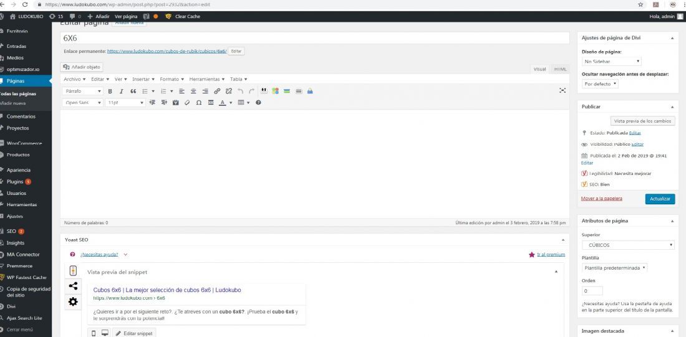The image size is (686, 337).
Task: Switch to the HTML editor tab
Action: coord(560,69)
